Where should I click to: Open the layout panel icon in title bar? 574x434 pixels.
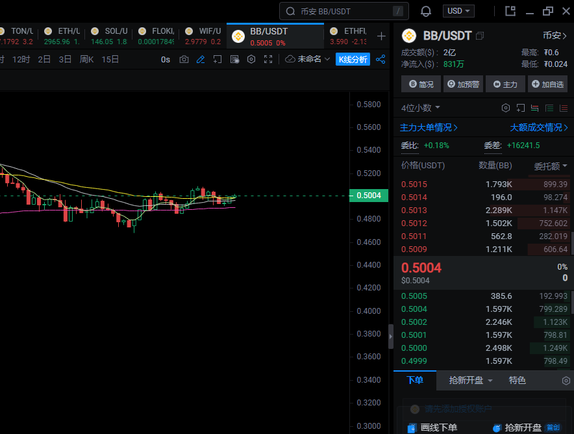[x=510, y=11]
